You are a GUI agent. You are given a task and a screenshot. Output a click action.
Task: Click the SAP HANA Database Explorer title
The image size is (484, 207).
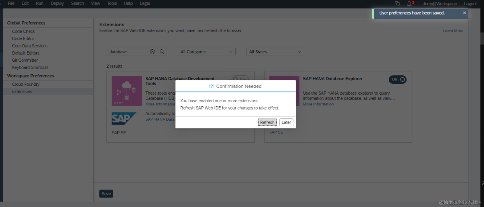333,79
